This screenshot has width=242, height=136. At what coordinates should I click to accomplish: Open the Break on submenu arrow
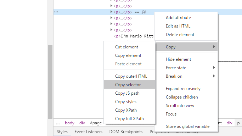(214, 76)
